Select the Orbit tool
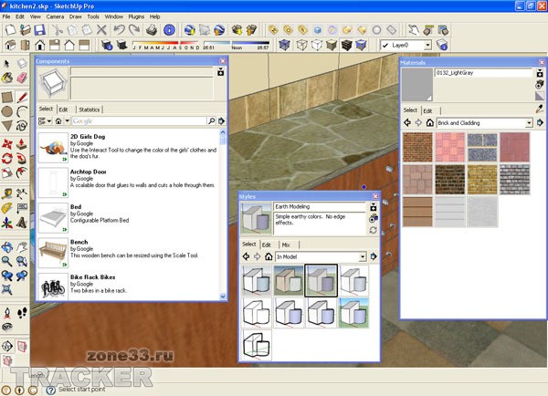 (7, 247)
